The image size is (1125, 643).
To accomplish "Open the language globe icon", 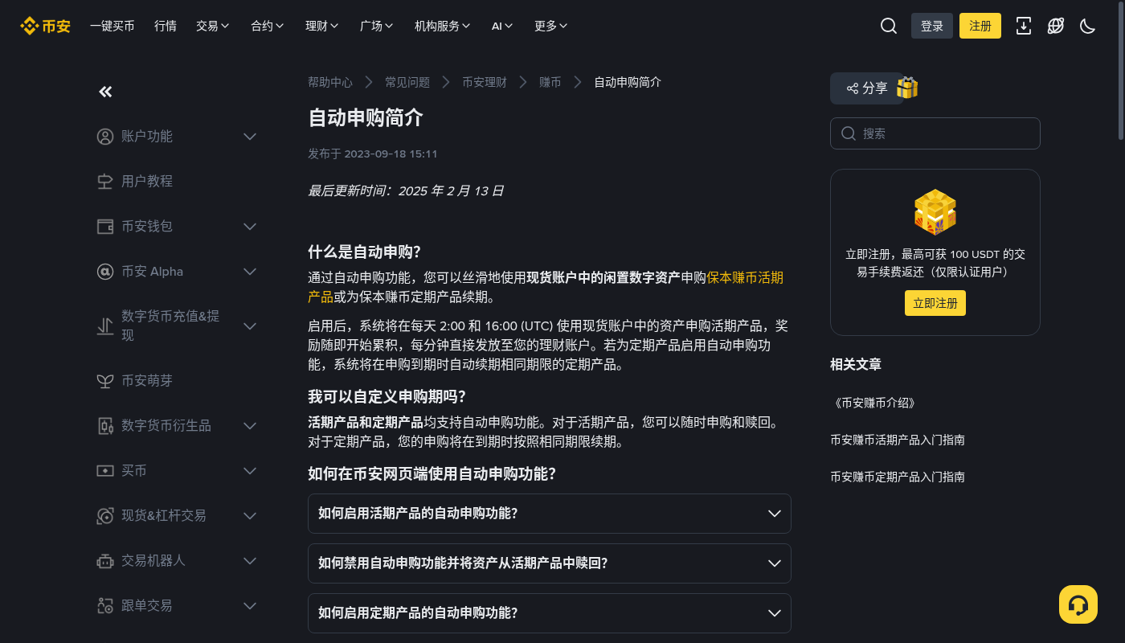I will [1055, 26].
